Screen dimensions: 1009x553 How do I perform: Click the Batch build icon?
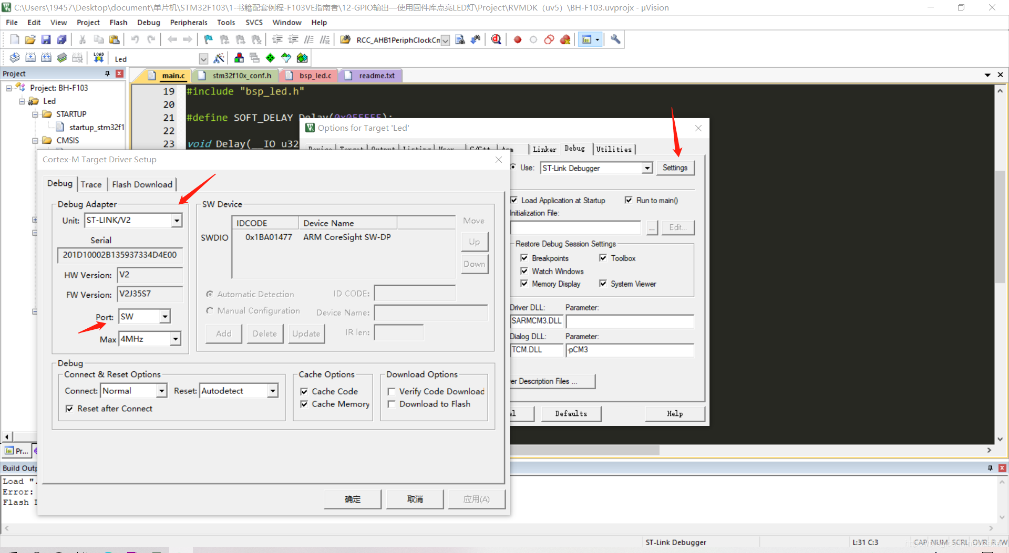tap(62, 58)
